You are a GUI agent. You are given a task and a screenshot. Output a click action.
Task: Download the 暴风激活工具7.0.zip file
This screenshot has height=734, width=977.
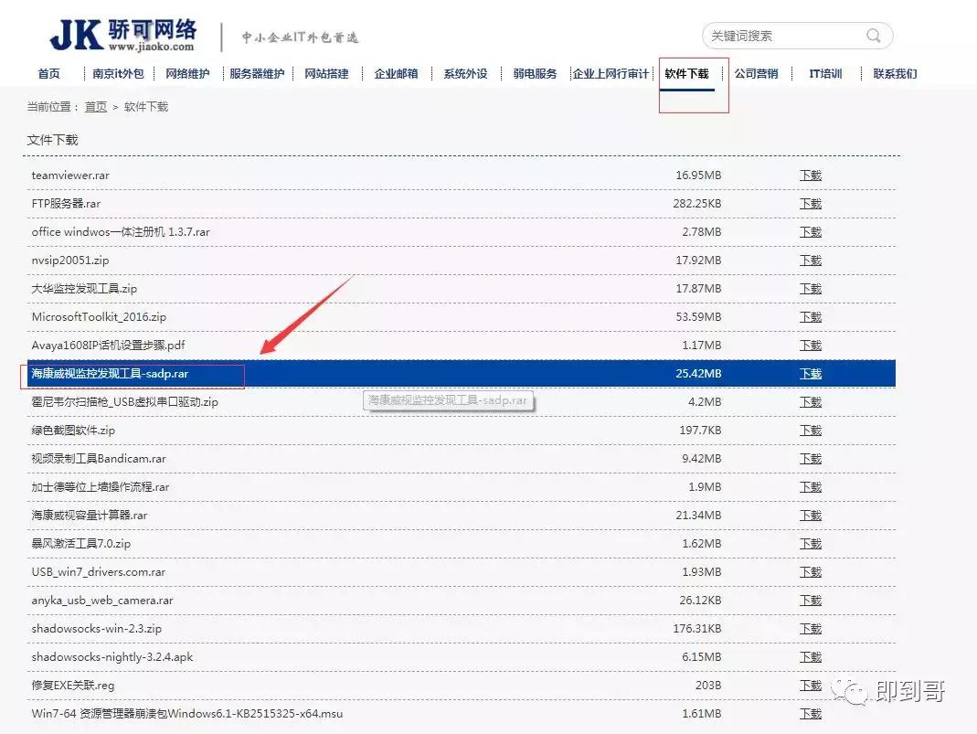tap(810, 543)
